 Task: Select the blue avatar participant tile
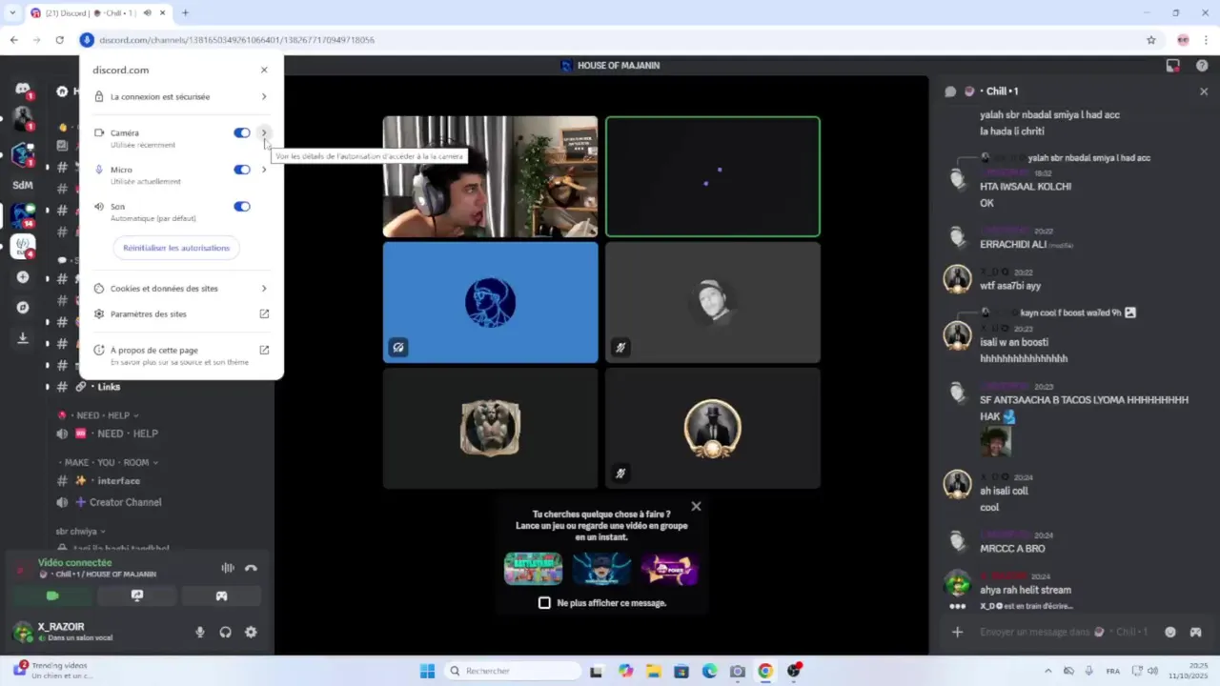tap(490, 302)
